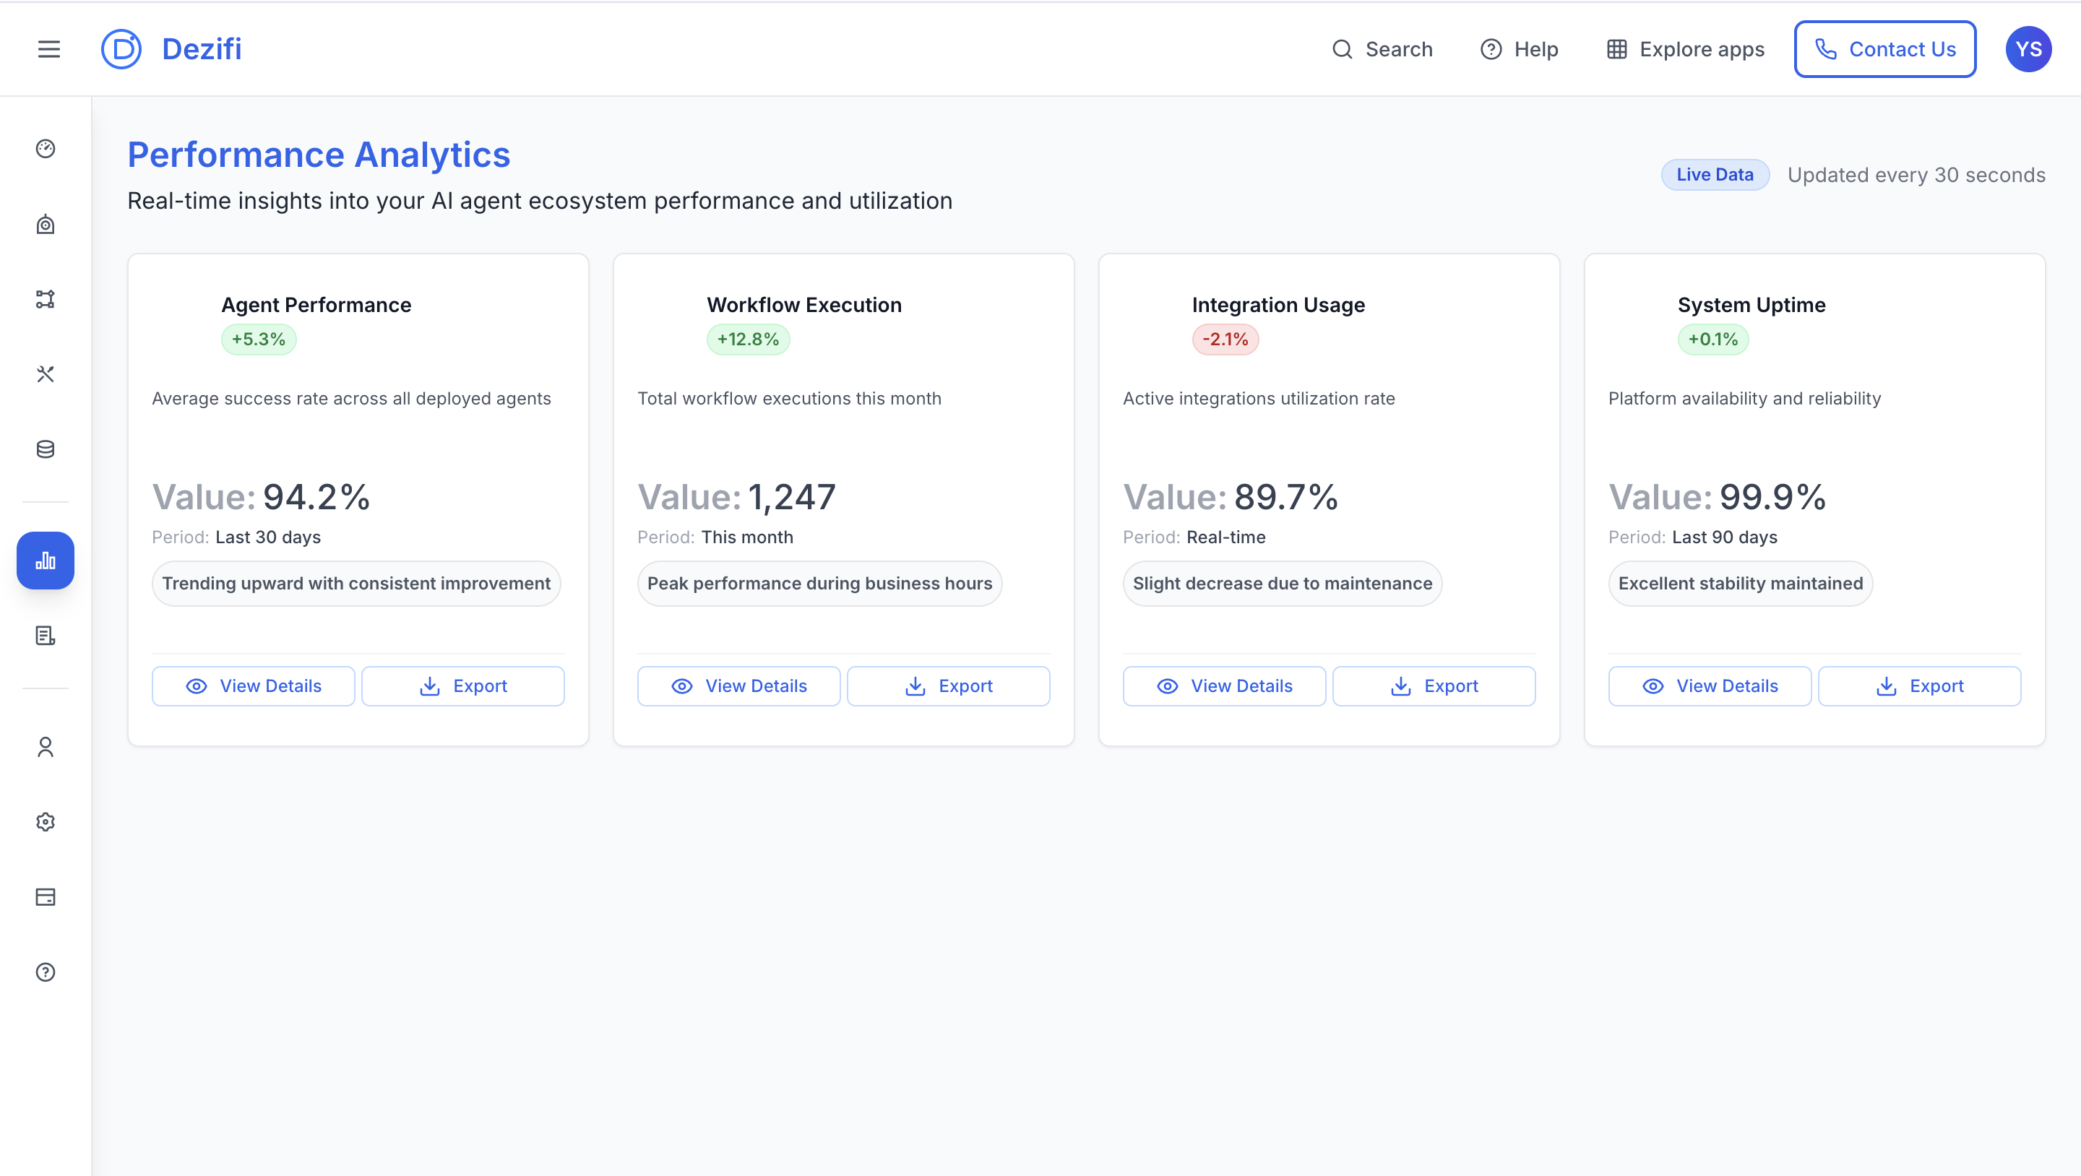The height and width of the screenshot is (1176, 2081).
Task: Open the billing card icon in sidebar
Action: [46, 896]
